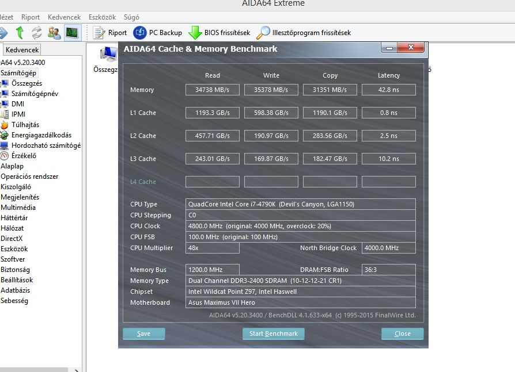Image resolution: width=515 pixels, height=372 pixels.
Task: Click the sidebar horizontal scrollbar arrow
Action: pyautogui.click(x=76, y=370)
